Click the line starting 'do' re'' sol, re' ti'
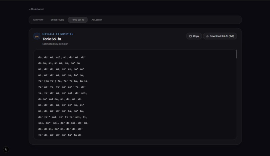Screen dimensions: 270x156 tap(63, 117)
